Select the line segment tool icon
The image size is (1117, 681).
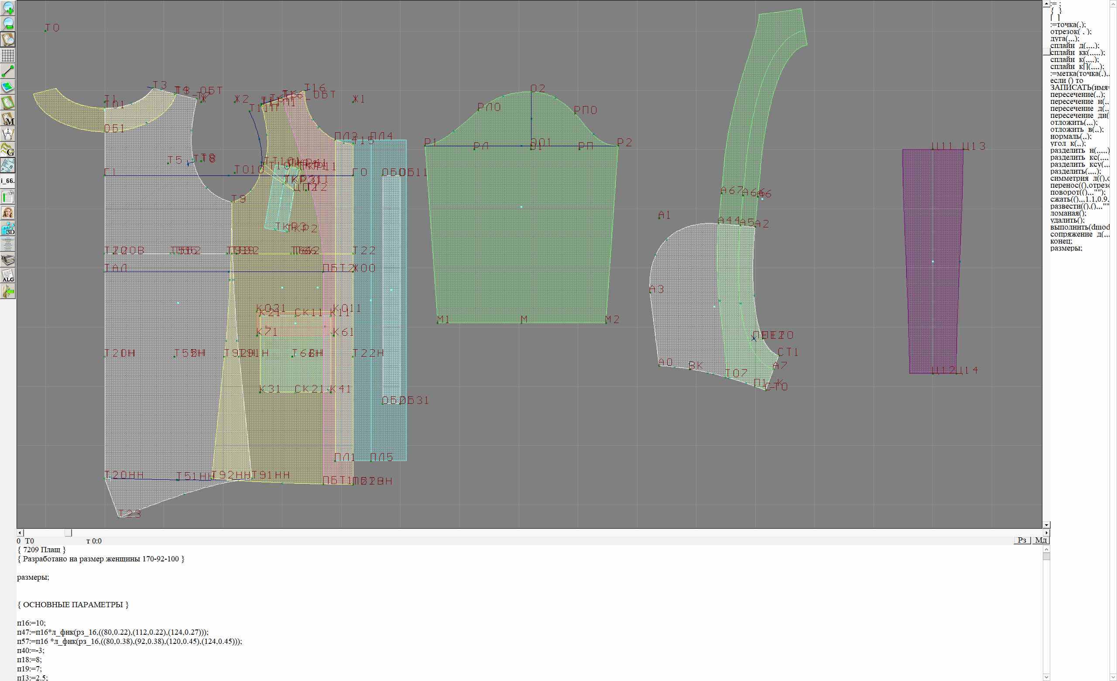(8, 72)
